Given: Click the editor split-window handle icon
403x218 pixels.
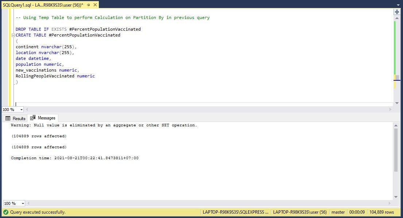Looking at the screenshot, I should click(x=397, y=12).
